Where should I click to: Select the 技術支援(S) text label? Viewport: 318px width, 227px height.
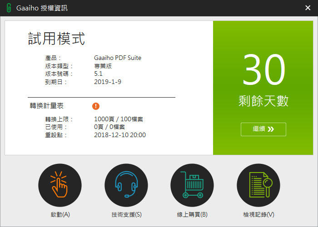click(x=126, y=214)
